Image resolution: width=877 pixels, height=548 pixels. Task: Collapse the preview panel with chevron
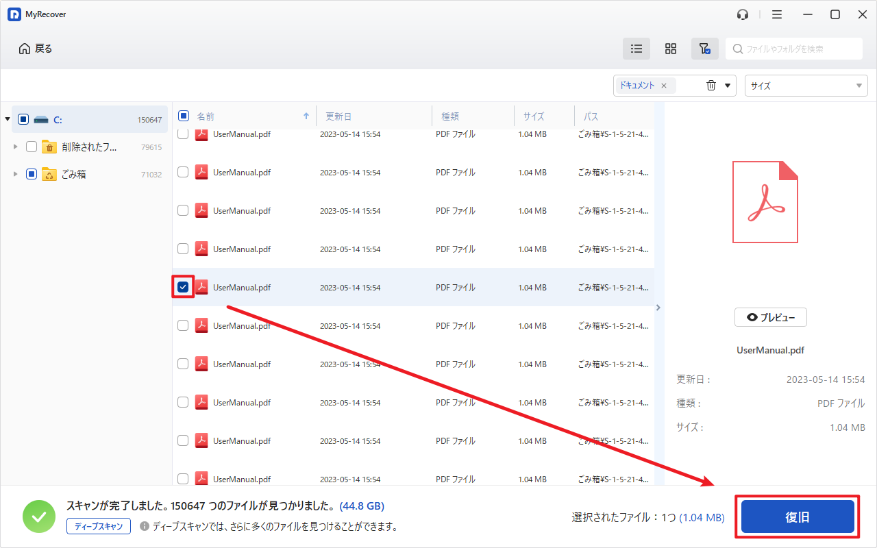pos(658,308)
